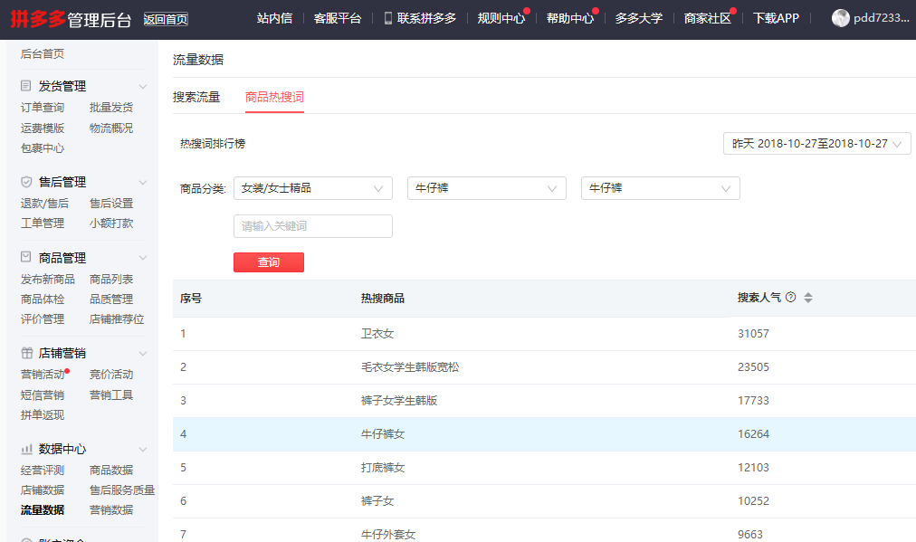Open 商品体检 in the sidebar
916x542 pixels.
42,299
